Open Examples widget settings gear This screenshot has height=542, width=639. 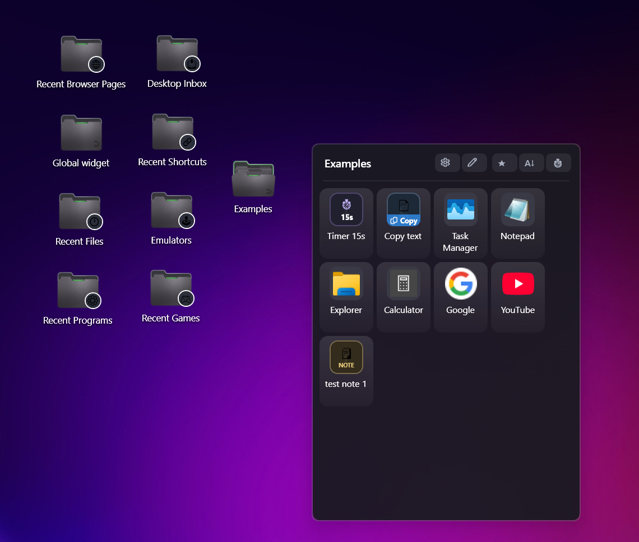pos(447,163)
